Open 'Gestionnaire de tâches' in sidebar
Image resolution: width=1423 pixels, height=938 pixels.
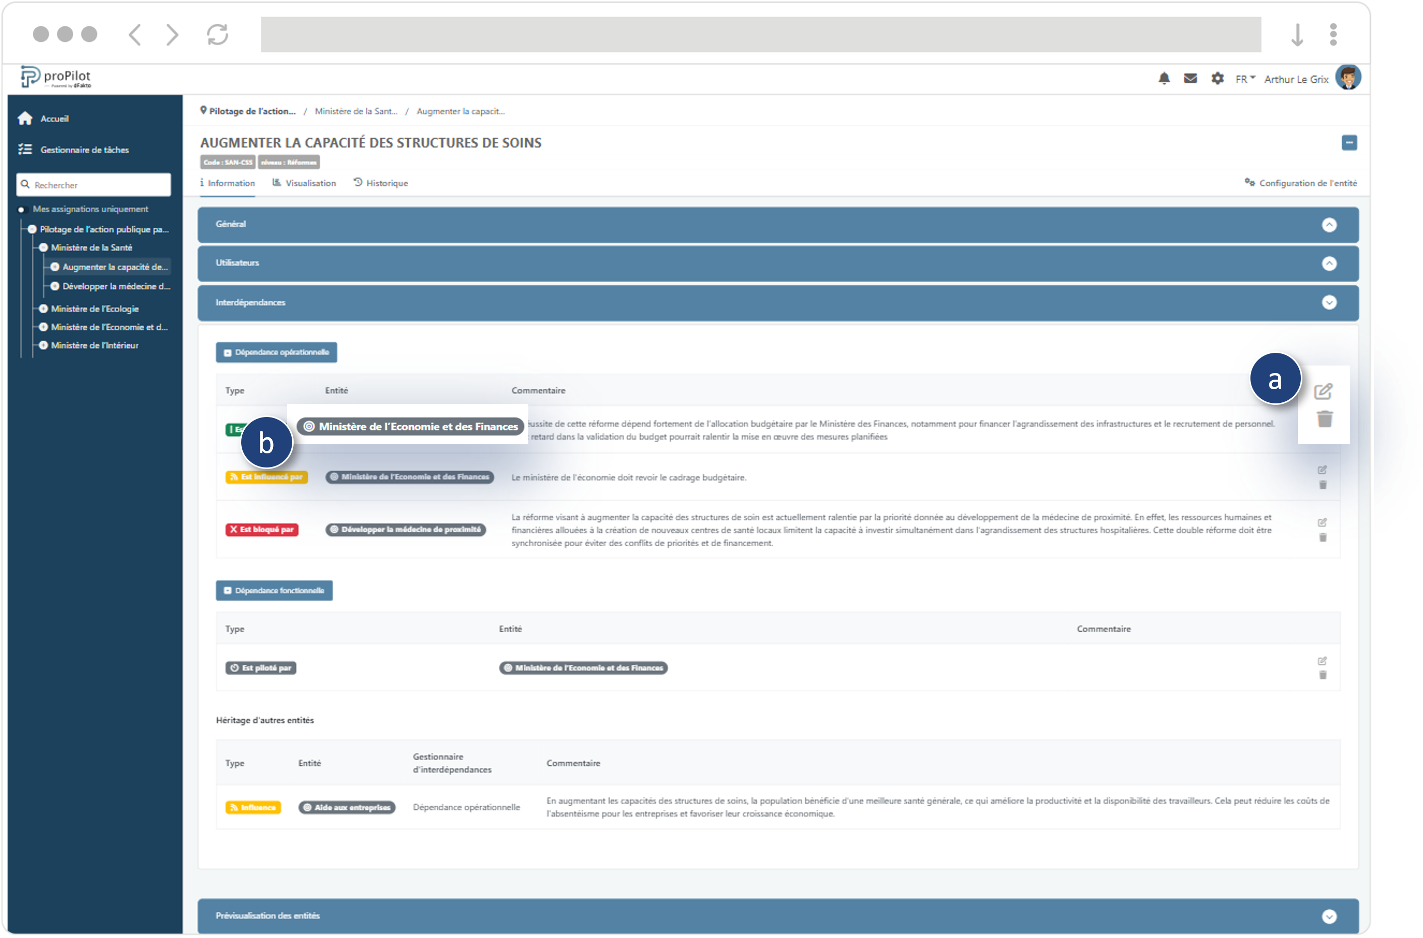point(84,149)
